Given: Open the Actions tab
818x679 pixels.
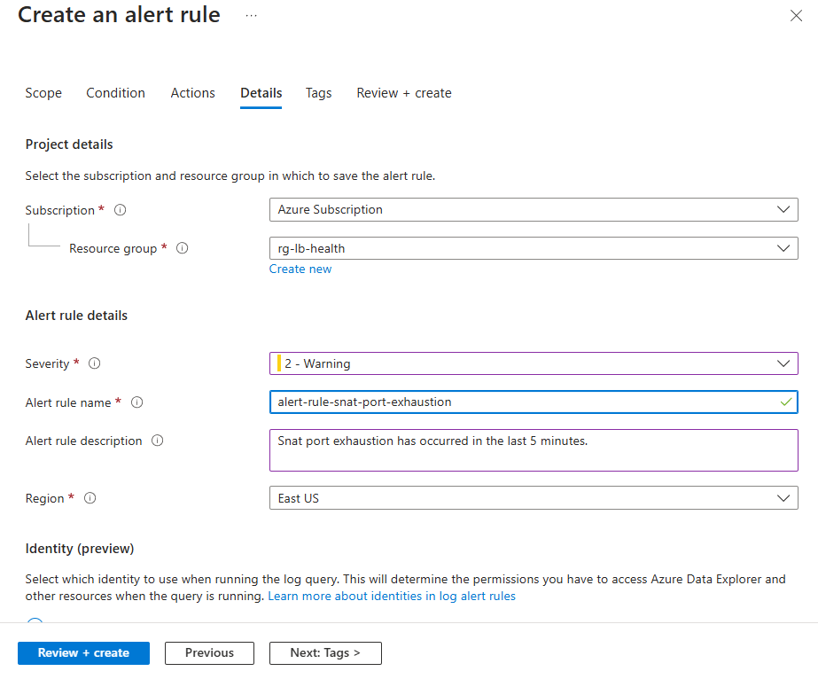Looking at the screenshot, I should click(193, 93).
